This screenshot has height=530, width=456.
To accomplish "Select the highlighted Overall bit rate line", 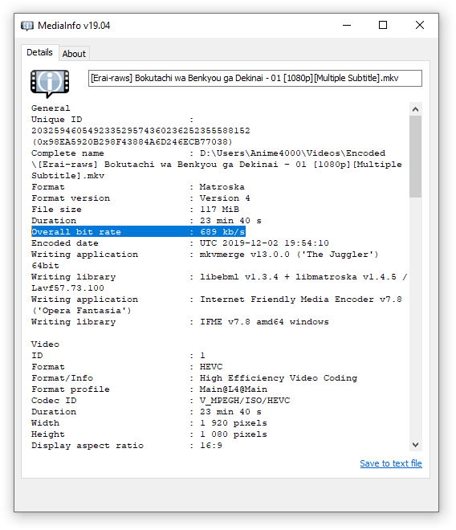I will [138, 231].
